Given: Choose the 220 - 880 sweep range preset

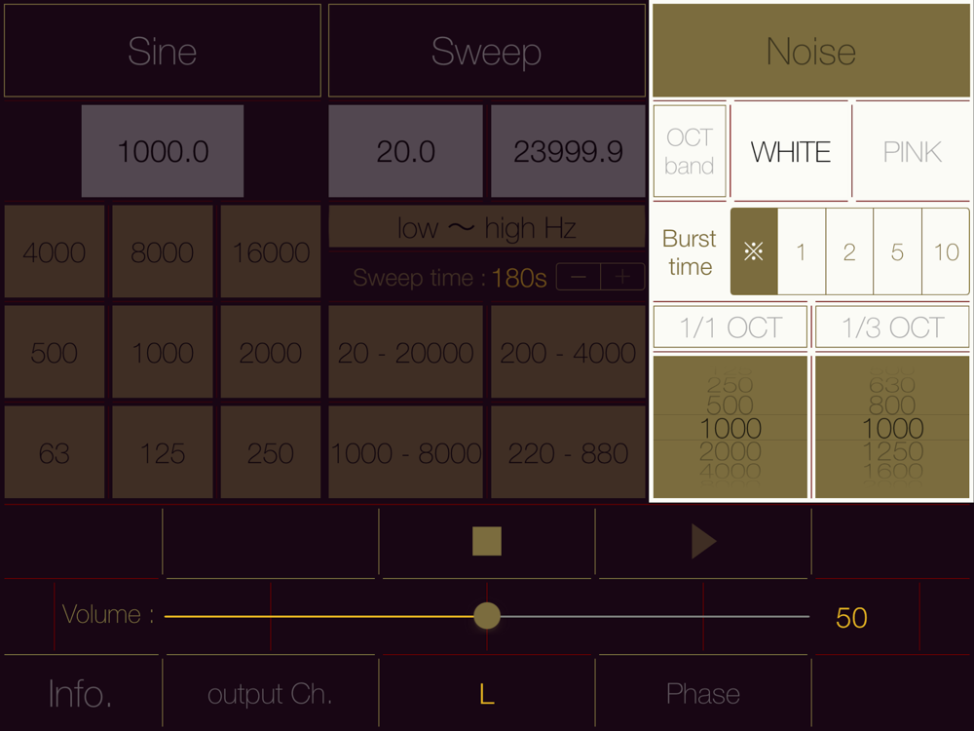Looking at the screenshot, I should 568,452.
